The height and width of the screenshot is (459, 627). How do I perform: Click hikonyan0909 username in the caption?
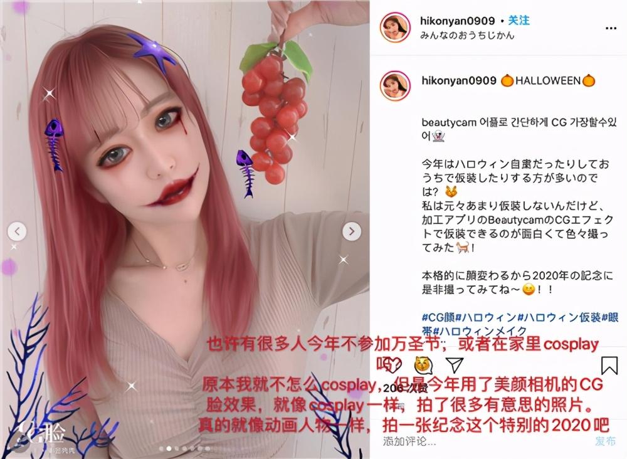(x=459, y=80)
